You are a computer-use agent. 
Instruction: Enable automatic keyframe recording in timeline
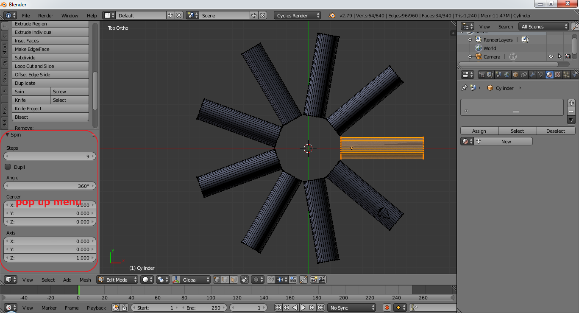point(386,307)
